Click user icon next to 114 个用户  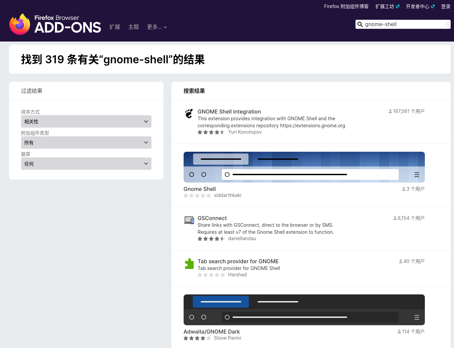(399, 332)
